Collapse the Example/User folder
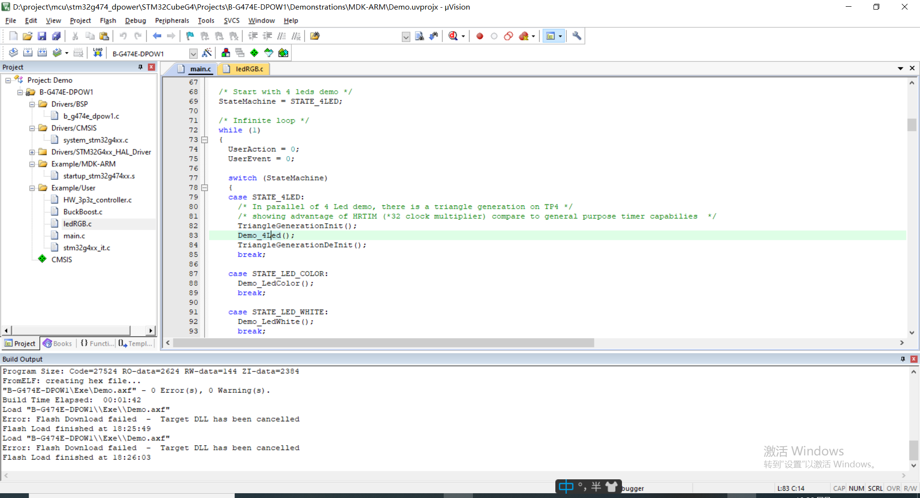The width and height of the screenshot is (920, 498). tap(32, 188)
